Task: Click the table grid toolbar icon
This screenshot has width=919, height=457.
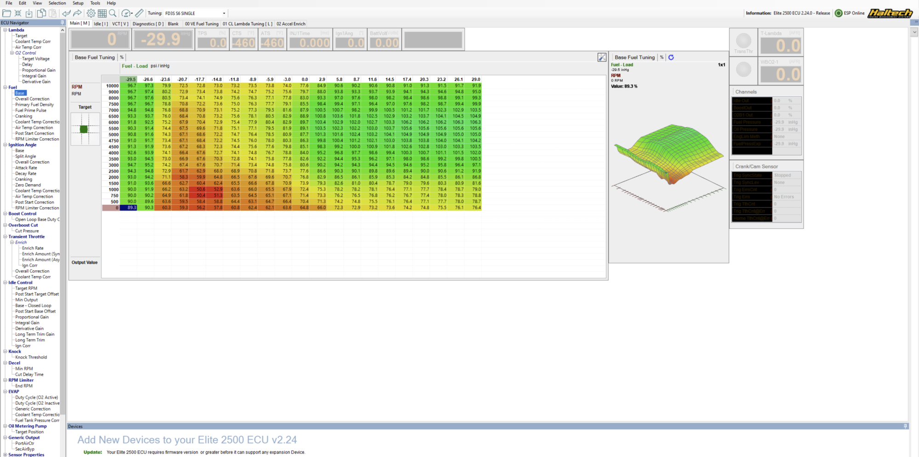Action: (x=102, y=13)
